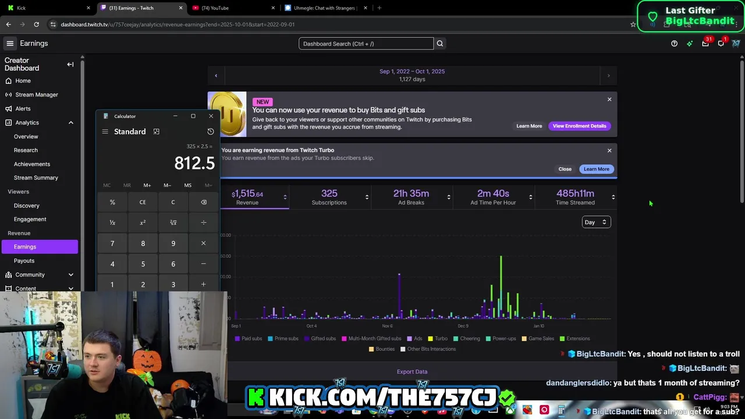The image size is (745, 419).
Task: Click the Dashboard Search input field
Action: click(x=366, y=44)
